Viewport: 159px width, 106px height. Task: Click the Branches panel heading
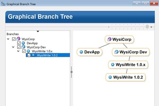click(x=12, y=34)
